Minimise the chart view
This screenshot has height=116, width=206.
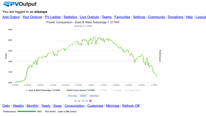[113, 106]
